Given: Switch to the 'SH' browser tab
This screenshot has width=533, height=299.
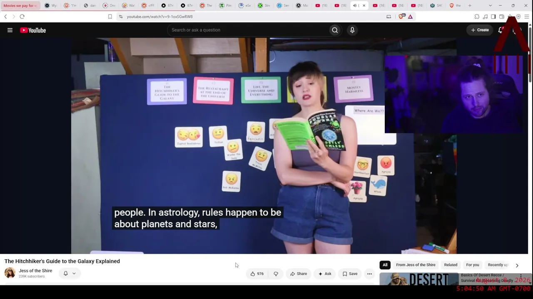Looking at the screenshot, I should pos(436,5).
